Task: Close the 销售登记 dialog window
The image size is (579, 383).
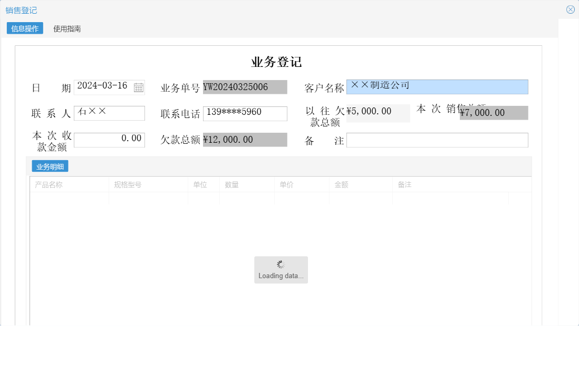Action: point(570,9)
